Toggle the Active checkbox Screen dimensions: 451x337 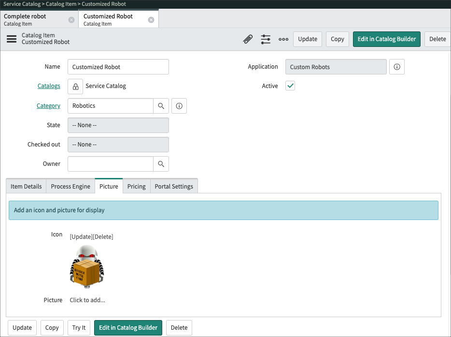tap(290, 86)
